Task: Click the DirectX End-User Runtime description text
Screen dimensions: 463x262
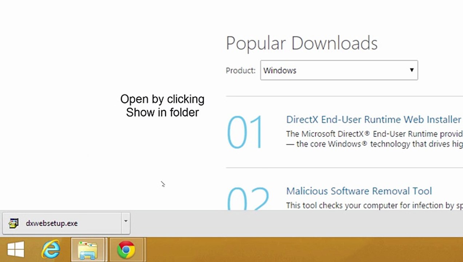Action: point(375,139)
